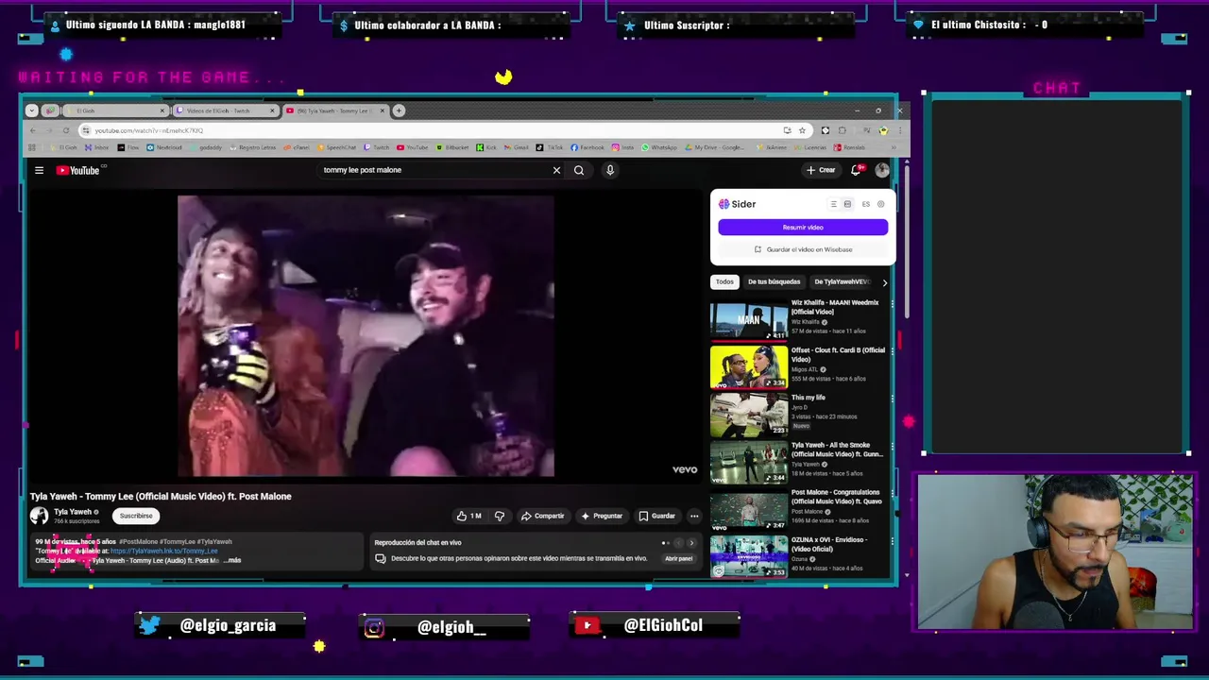Switch Sider language with ES button
This screenshot has width=1209, height=680.
(x=865, y=204)
